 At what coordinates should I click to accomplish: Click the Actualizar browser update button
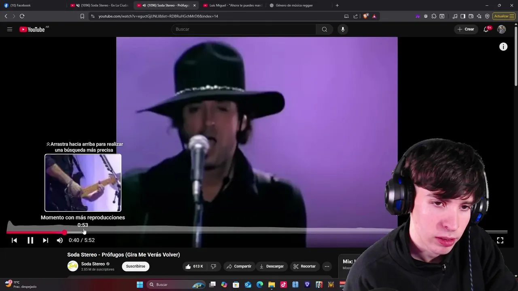tap(504, 16)
